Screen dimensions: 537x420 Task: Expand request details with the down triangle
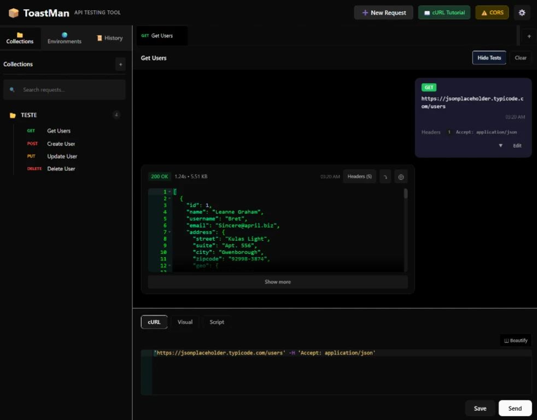coord(500,146)
